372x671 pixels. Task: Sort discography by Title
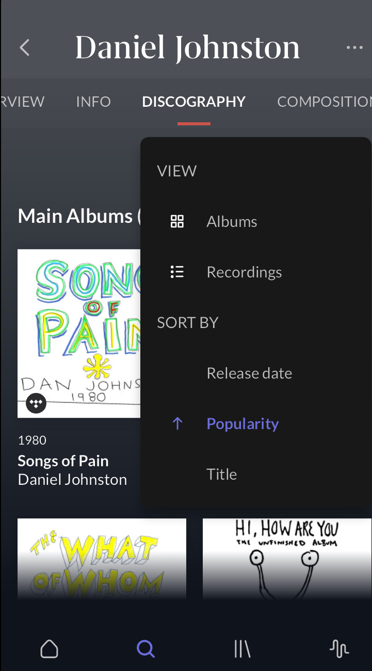click(x=222, y=474)
